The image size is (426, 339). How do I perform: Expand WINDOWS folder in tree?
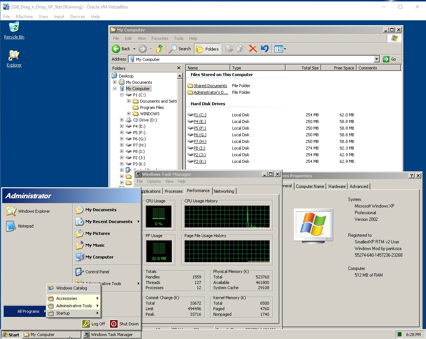pyautogui.click(x=129, y=113)
